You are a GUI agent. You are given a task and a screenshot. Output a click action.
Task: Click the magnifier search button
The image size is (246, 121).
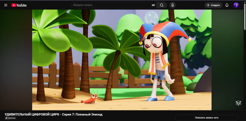[x=162, y=5]
